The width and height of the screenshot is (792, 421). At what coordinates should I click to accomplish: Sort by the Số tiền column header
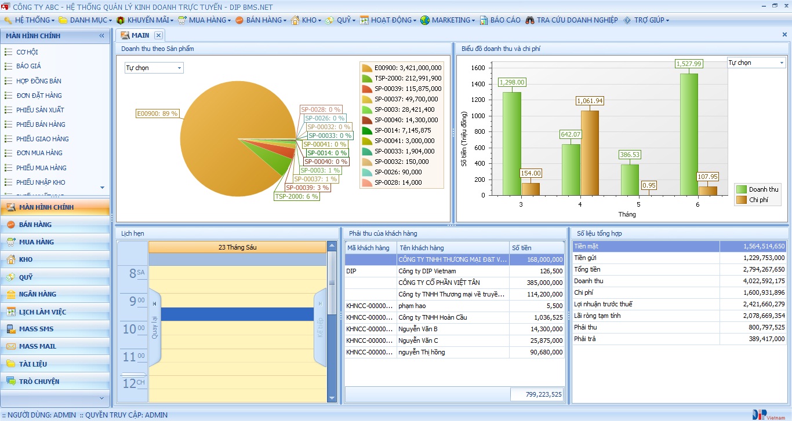[x=537, y=248]
